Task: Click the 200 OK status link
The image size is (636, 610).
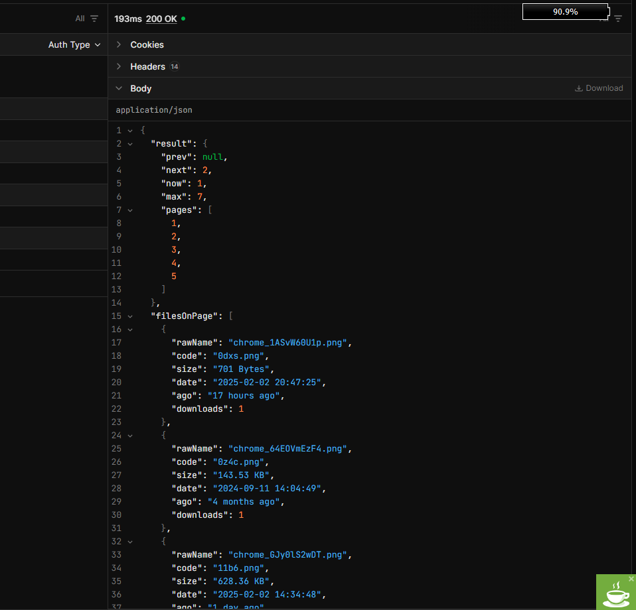Action: pyautogui.click(x=161, y=19)
